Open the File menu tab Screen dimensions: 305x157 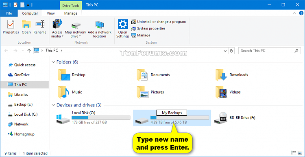[9, 13]
